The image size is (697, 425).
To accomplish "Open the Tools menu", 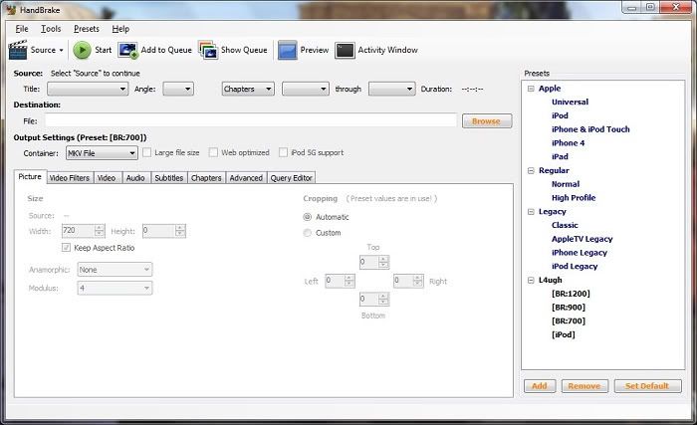I will click(x=51, y=29).
